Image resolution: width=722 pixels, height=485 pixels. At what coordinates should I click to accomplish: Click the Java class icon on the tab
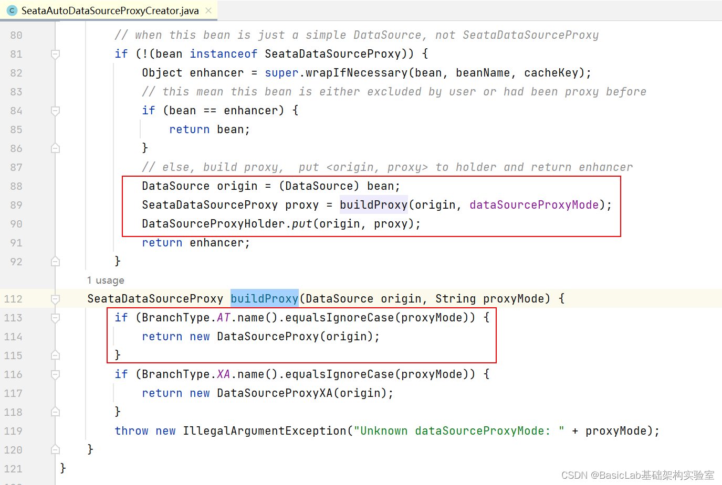tap(12, 10)
